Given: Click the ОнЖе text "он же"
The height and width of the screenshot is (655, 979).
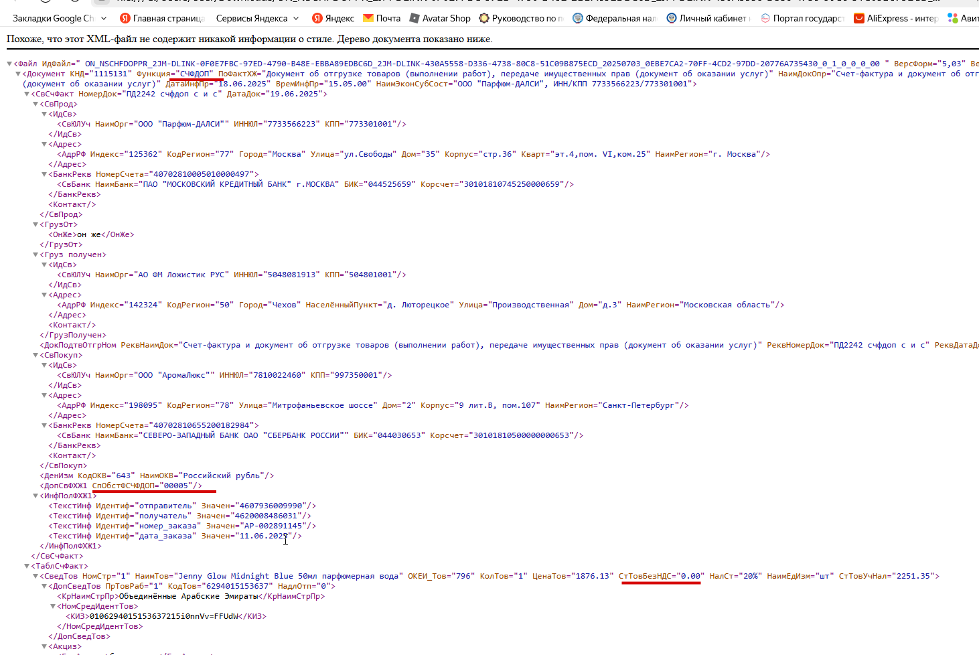Looking at the screenshot, I should (89, 235).
